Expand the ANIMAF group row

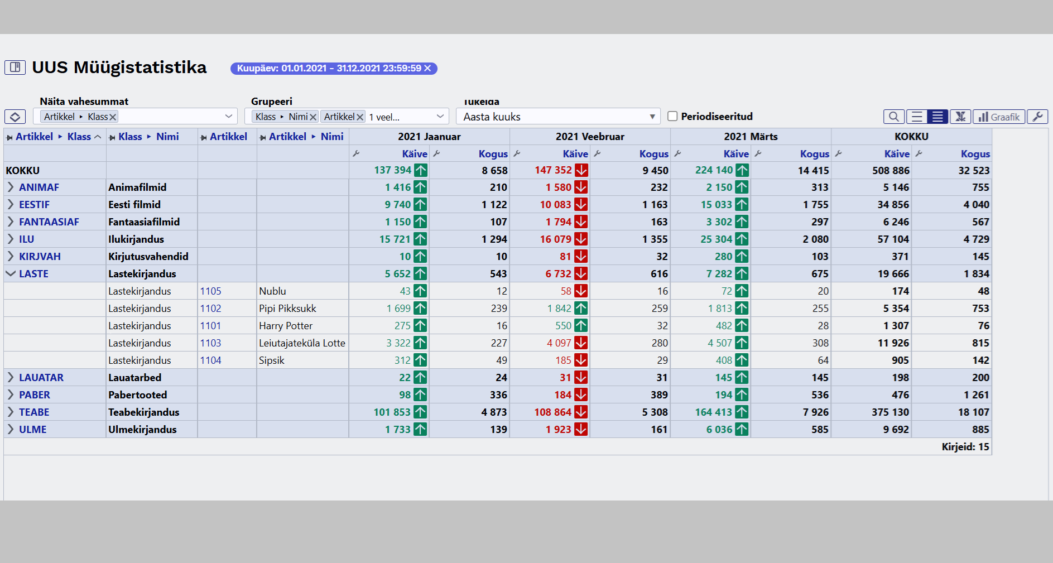coord(11,187)
